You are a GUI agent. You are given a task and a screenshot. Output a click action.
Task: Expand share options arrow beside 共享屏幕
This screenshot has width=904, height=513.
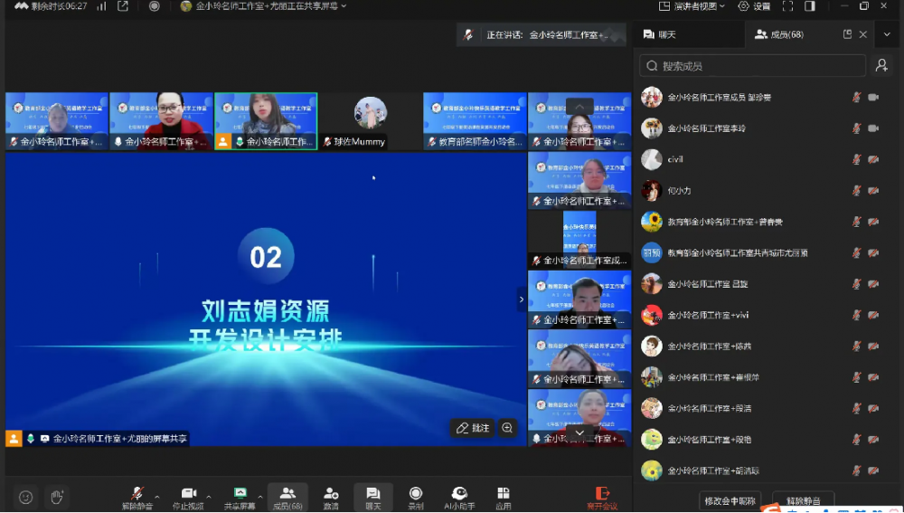pyautogui.click(x=260, y=497)
